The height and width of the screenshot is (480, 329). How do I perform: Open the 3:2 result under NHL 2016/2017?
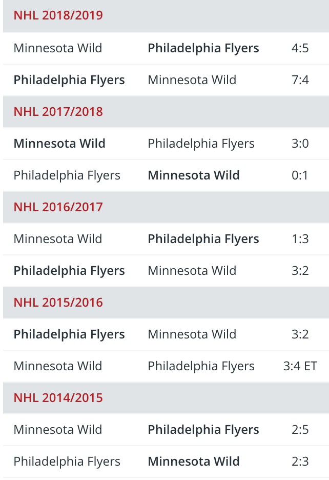pos(300,271)
